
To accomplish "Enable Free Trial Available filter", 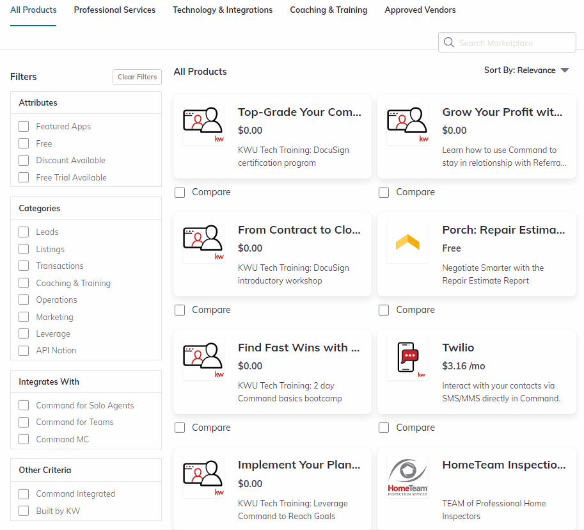I will tap(24, 177).
